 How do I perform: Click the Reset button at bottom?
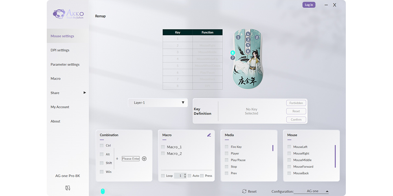pos(249,191)
